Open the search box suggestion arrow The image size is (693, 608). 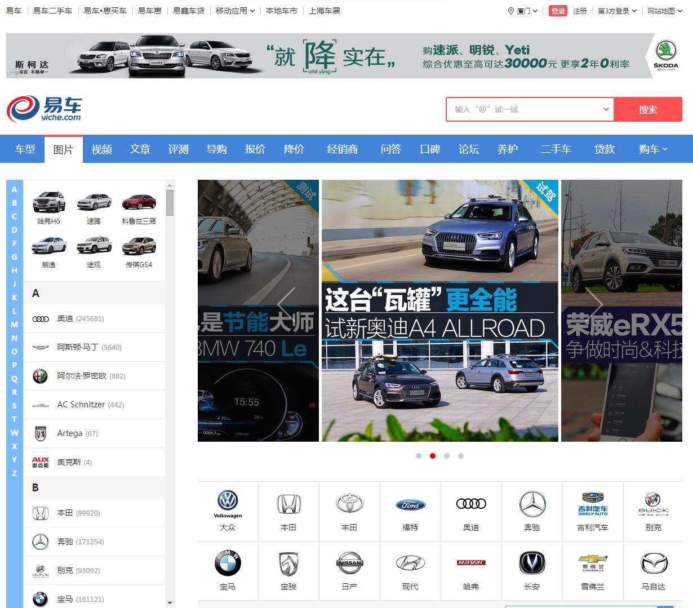[606, 109]
